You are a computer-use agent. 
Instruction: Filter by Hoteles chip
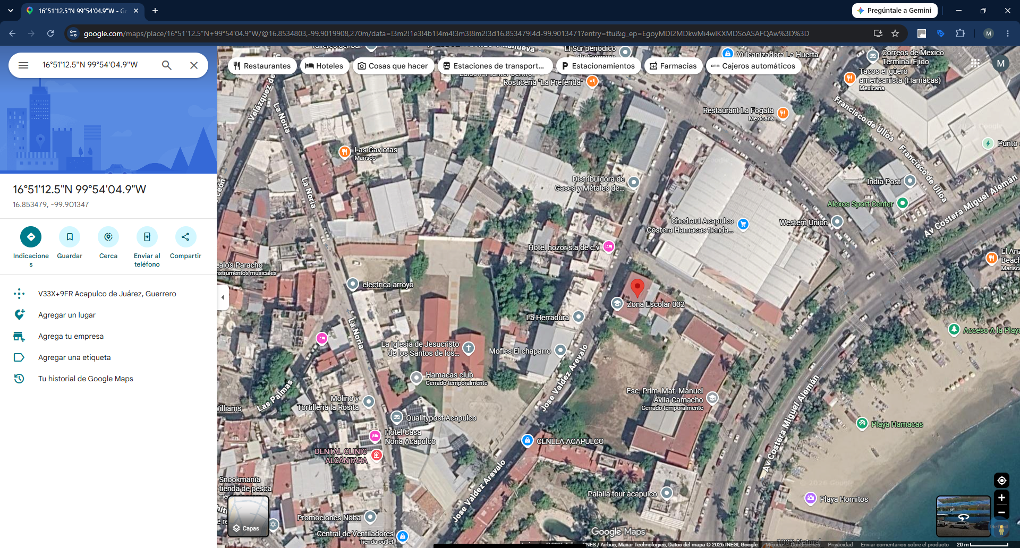324,66
